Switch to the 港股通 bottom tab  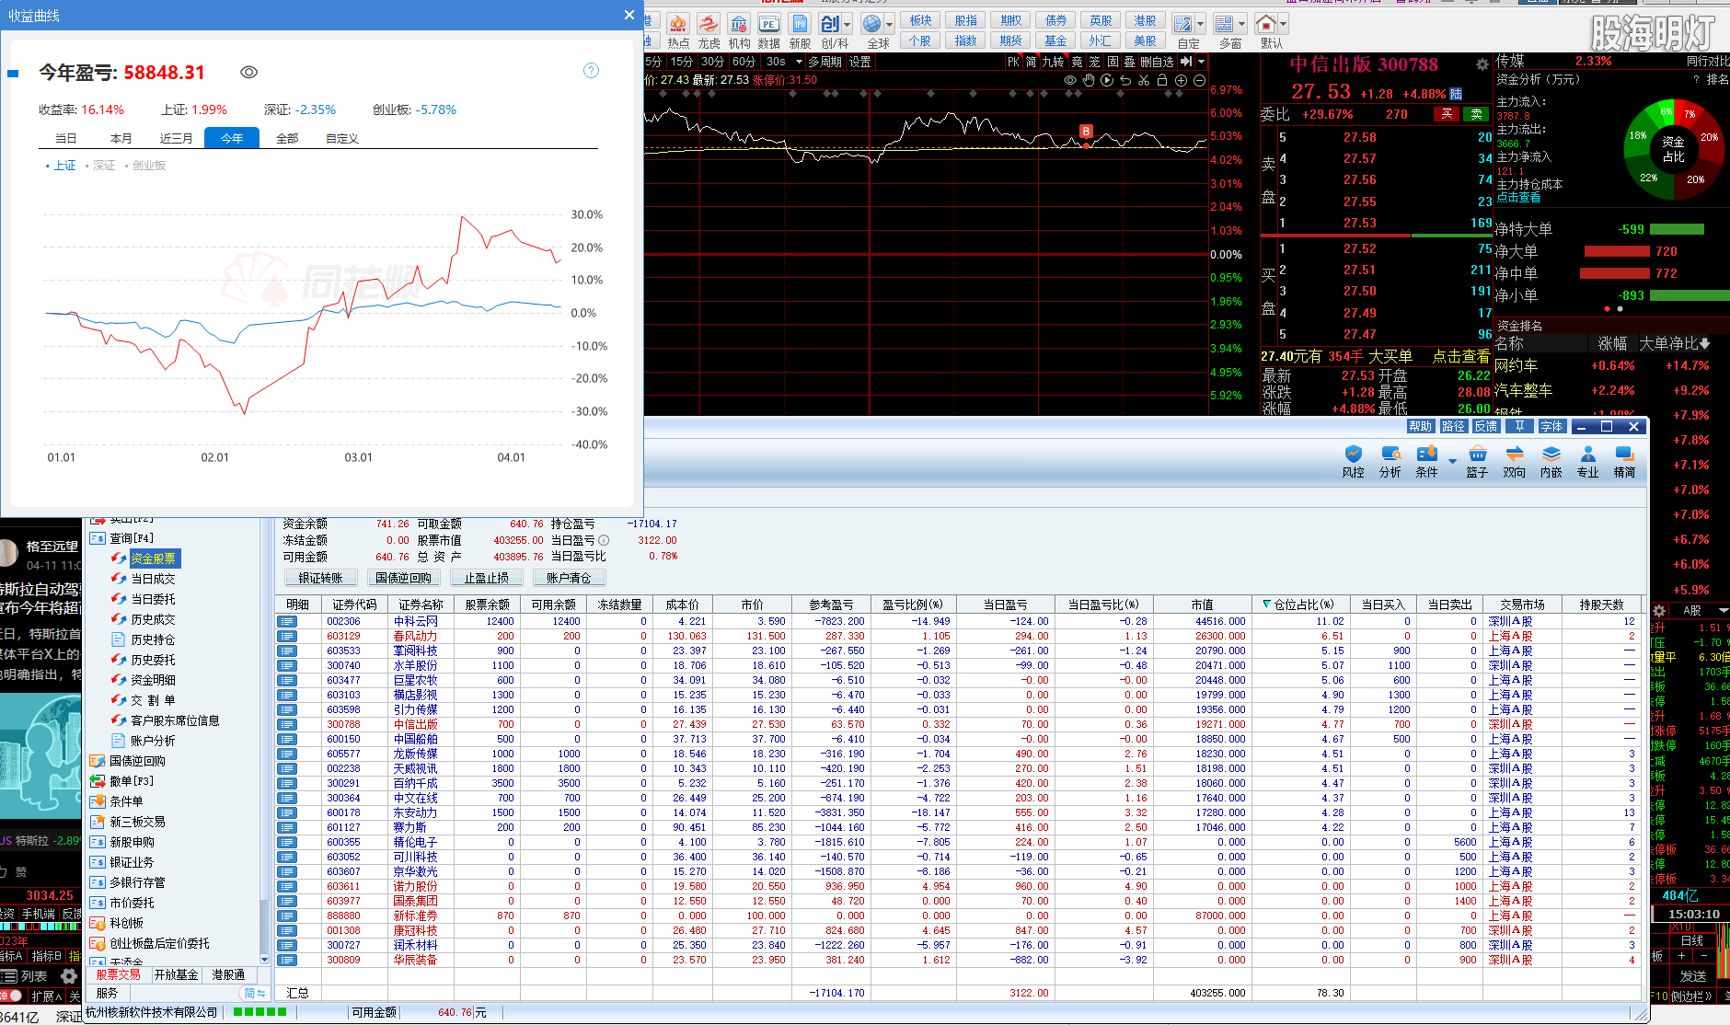[x=228, y=974]
